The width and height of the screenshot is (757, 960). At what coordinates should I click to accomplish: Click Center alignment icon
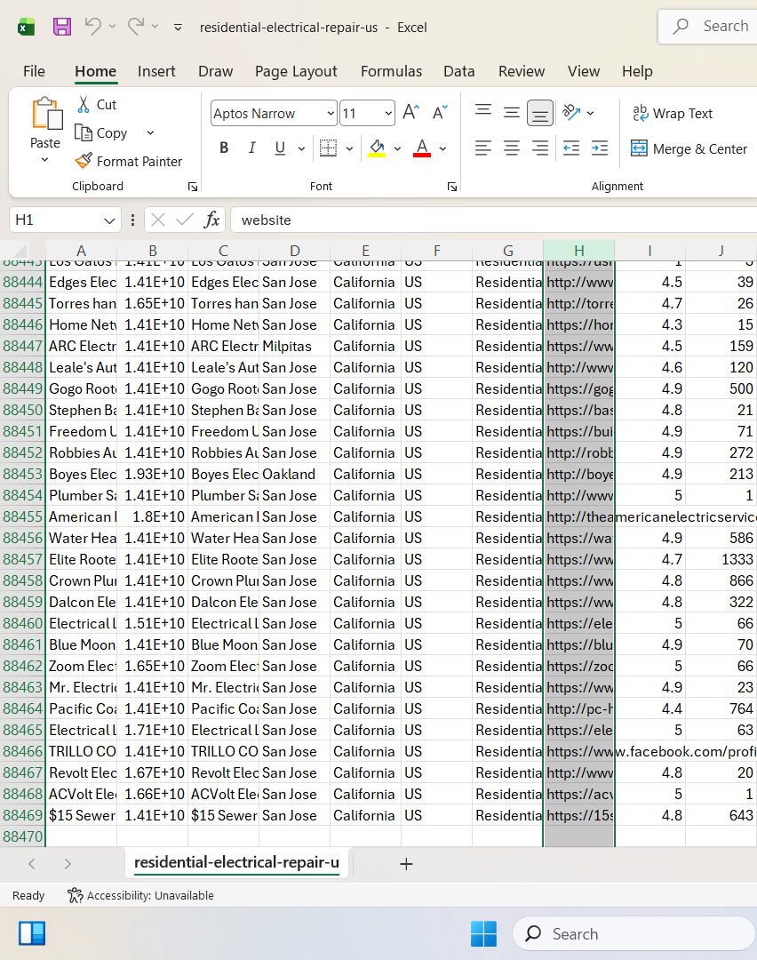[x=512, y=148]
